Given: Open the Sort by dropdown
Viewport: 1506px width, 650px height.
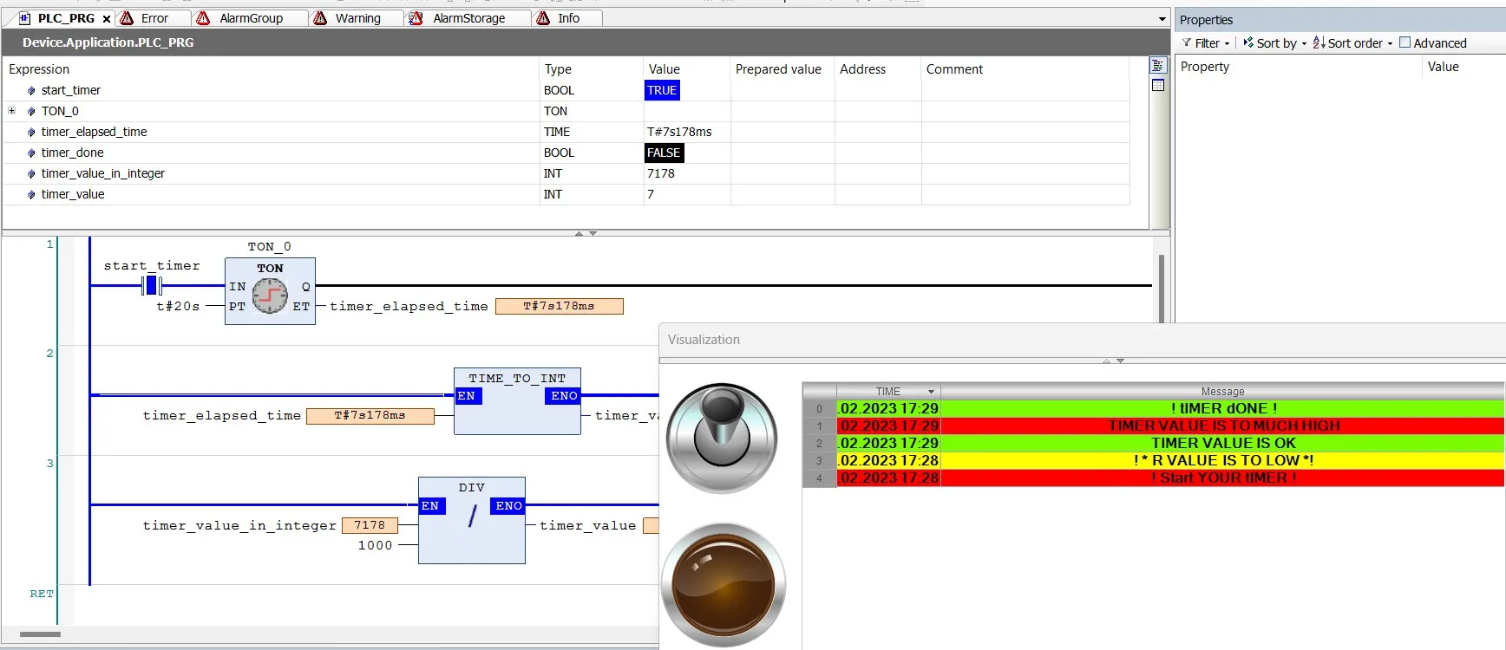Looking at the screenshot, I should (1274, 43).
